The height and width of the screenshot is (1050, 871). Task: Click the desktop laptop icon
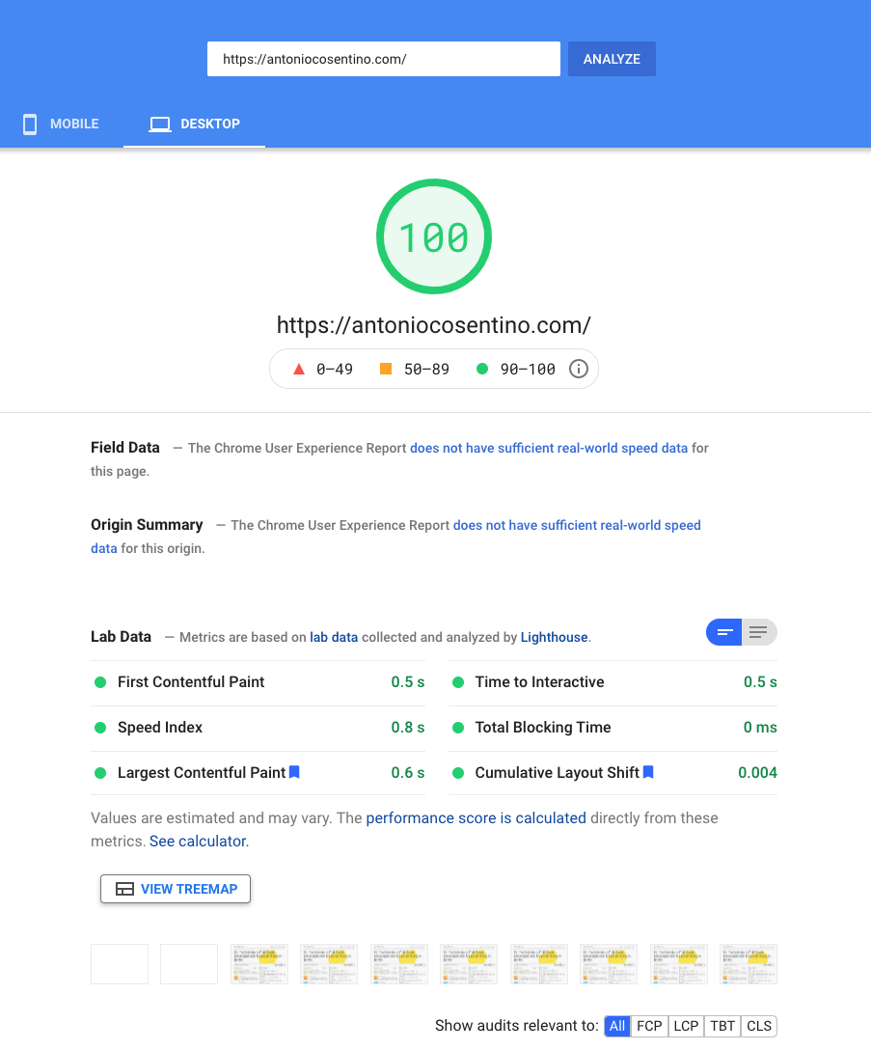(x=160, y=124)
